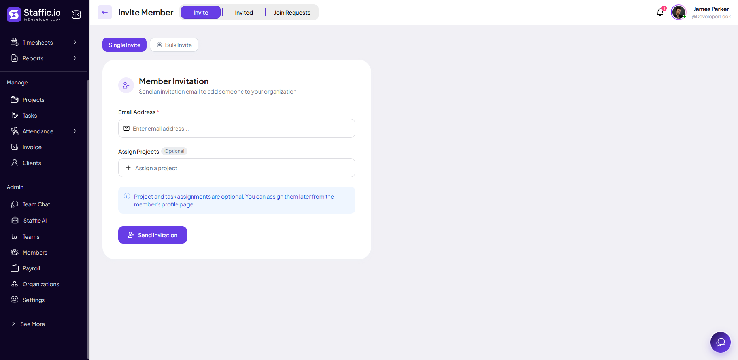Click the Staffic AI robot icon
The height and width of the screenshot is (360, 738).
click(x=15, y=220)
